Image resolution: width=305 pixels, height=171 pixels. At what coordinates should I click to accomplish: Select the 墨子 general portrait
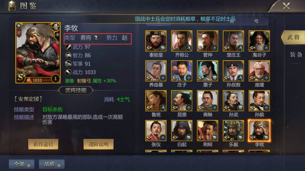(x=208, y=71)
